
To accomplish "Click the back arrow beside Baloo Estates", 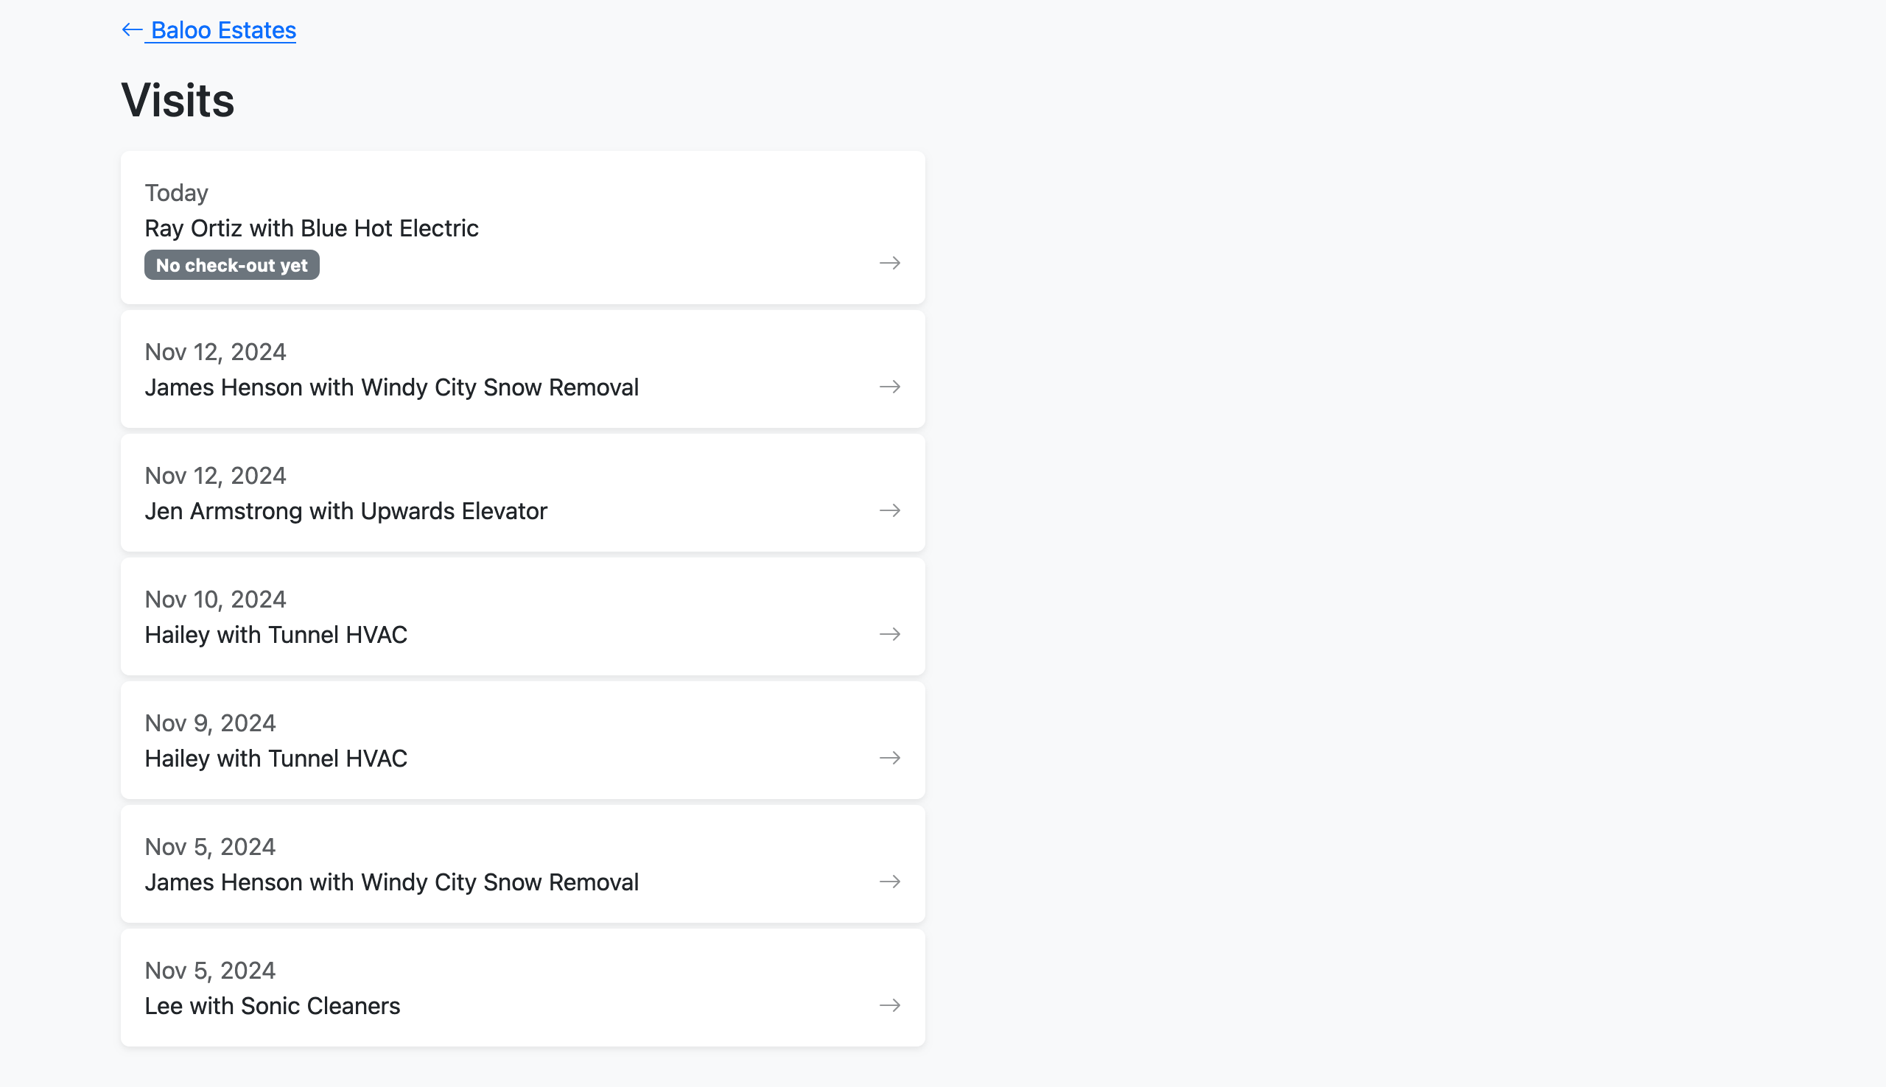I will pyautogui.click(x=132, y=30).
